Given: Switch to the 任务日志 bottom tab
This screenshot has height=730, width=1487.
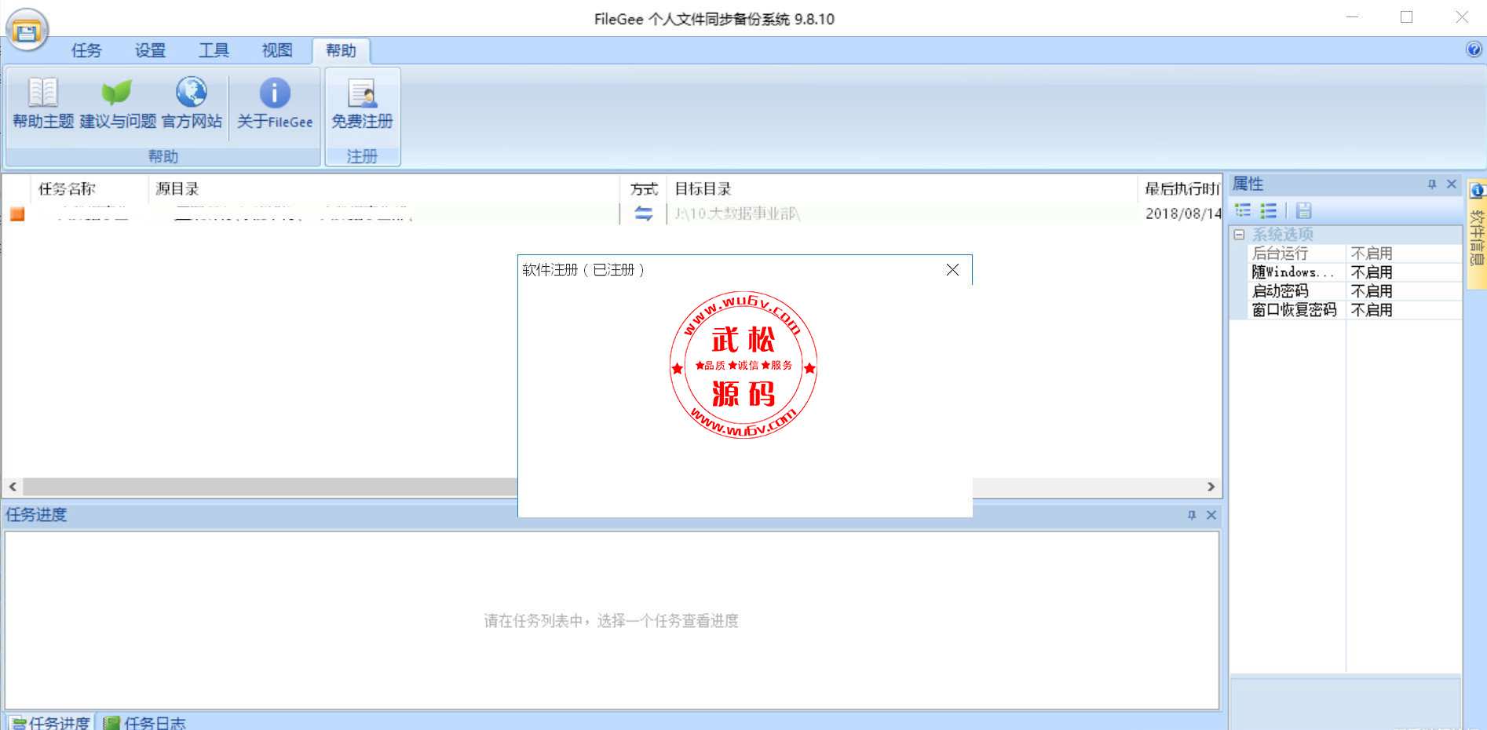Looking at the screenshot, I should pyautogui.click(x=145, y=722).
